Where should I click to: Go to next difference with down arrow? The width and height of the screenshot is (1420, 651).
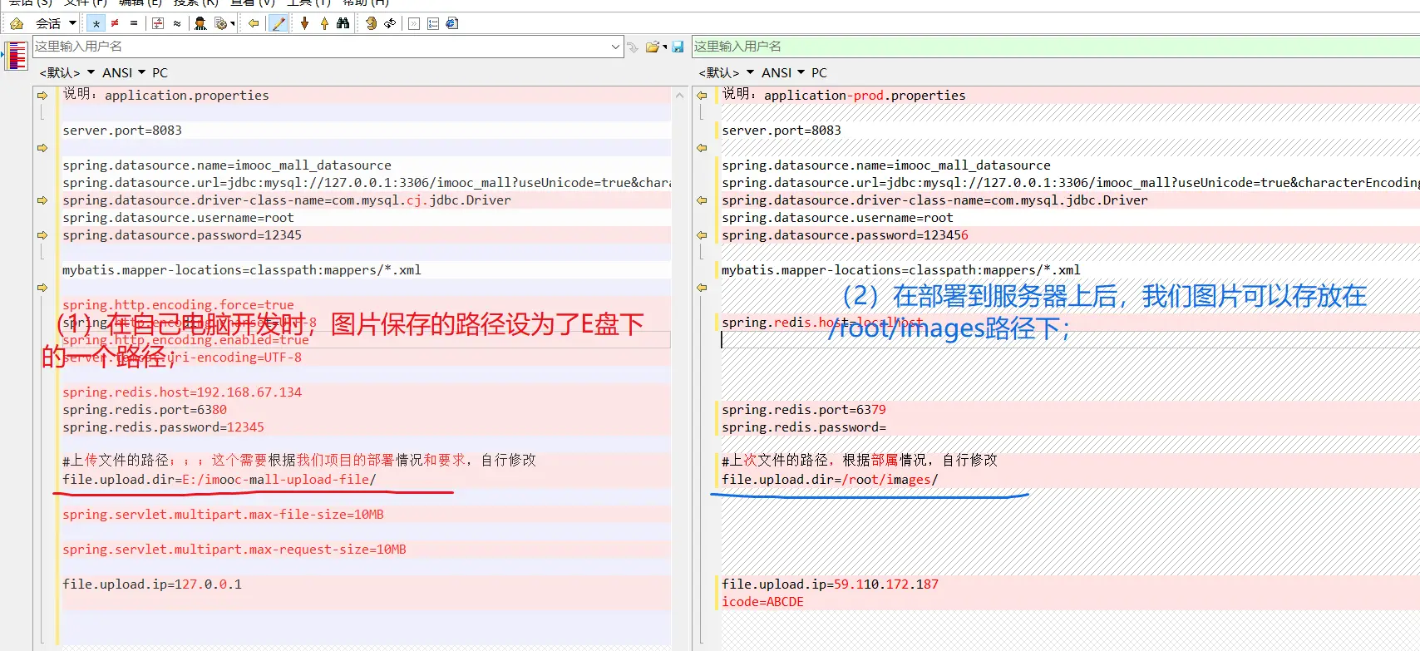305,23
